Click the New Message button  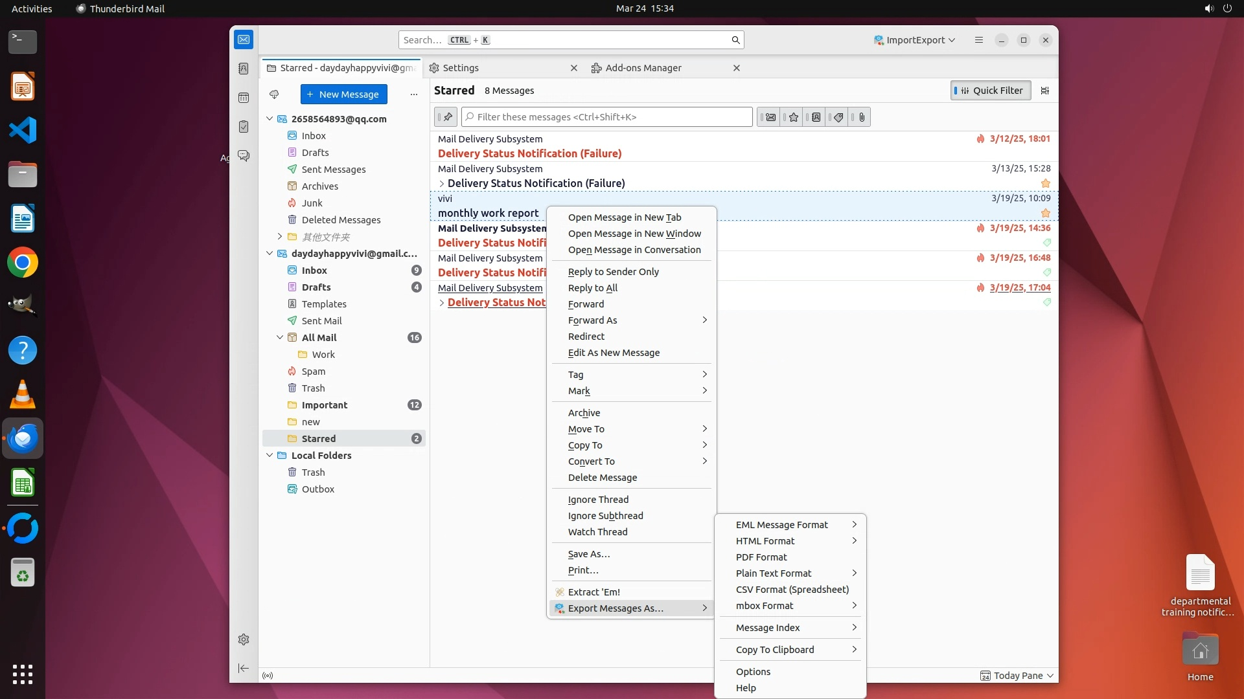coord(343,94)
